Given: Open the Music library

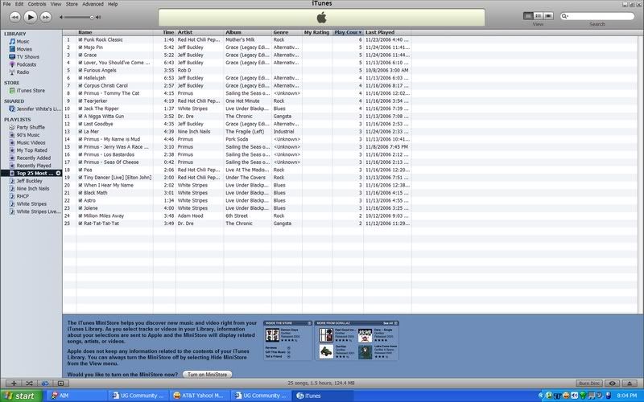Looking at the screenshot, I should (x=19, y=42).
